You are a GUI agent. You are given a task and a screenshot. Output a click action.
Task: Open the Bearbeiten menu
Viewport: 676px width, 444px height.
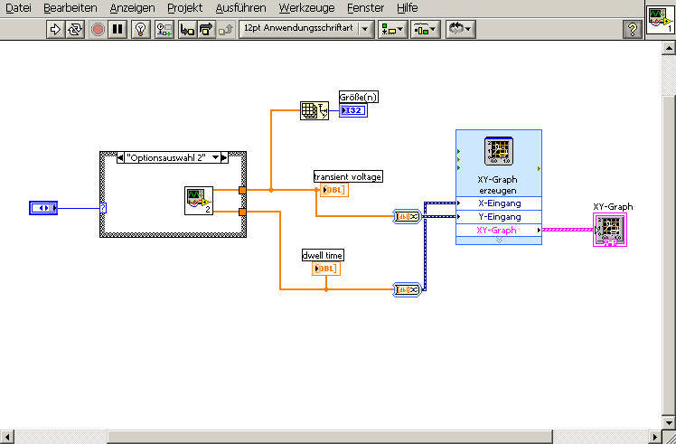(70, 8)
